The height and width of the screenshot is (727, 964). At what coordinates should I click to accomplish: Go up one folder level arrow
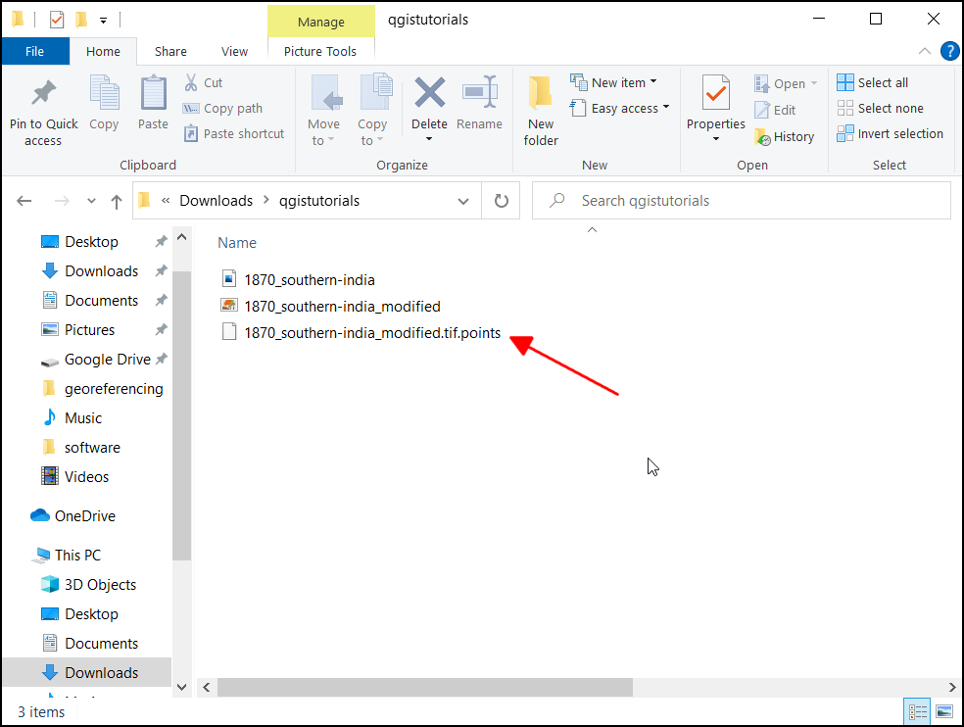tap(117, 201)
